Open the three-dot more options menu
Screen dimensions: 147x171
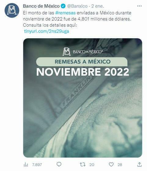point(139,6)
